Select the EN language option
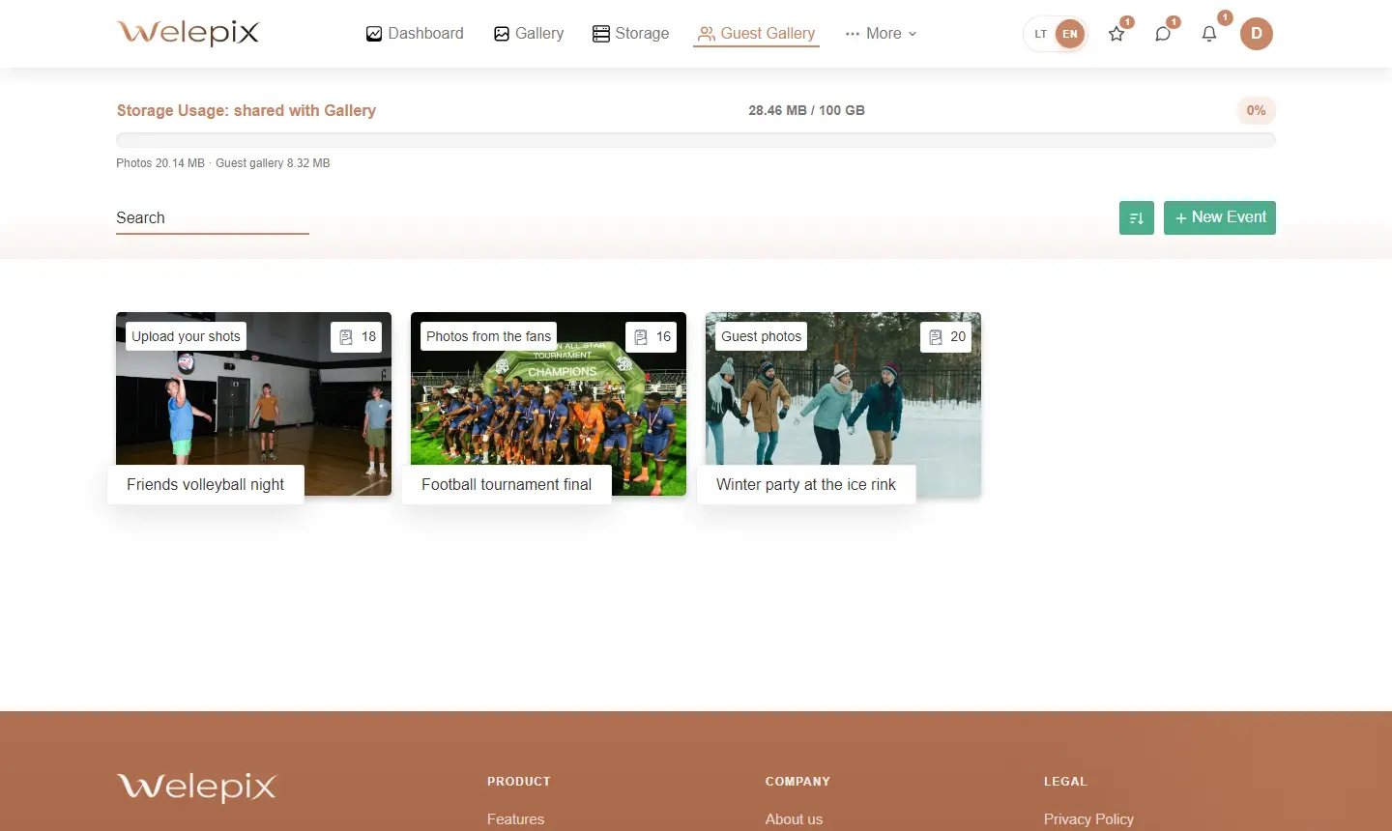The height and width of the screenshot is (831, 1392). click(1070, 34)
